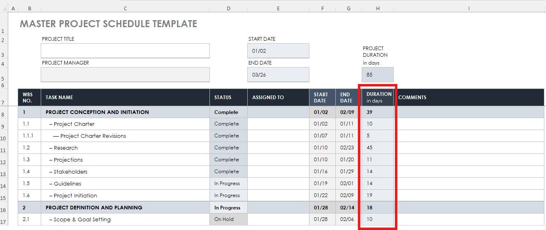Select the Projections task cell
The image size is (546, 230).
point(125,160)
